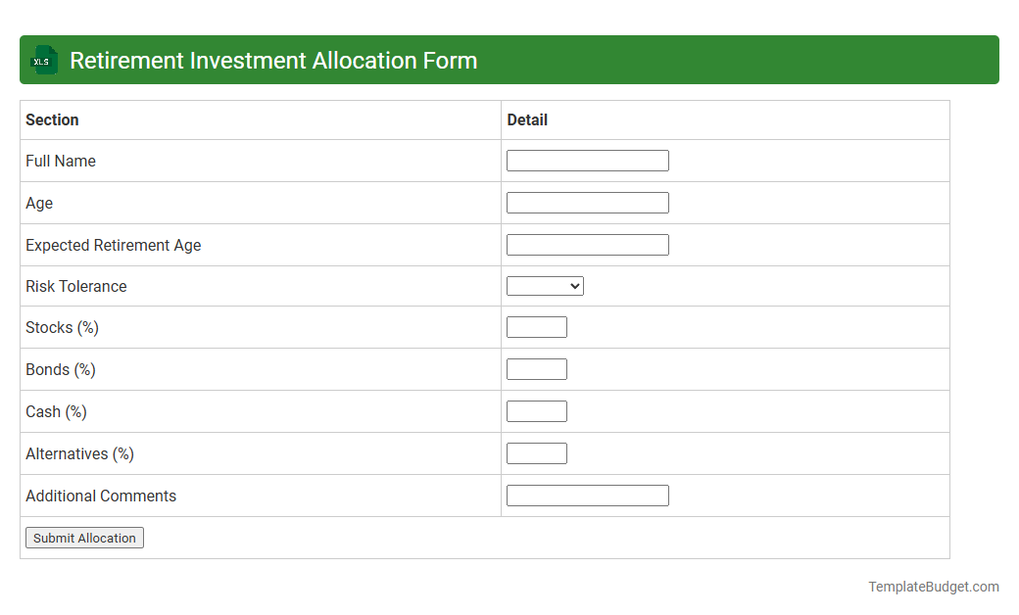Select the Bonds percentage field

[x=536, y=368]
